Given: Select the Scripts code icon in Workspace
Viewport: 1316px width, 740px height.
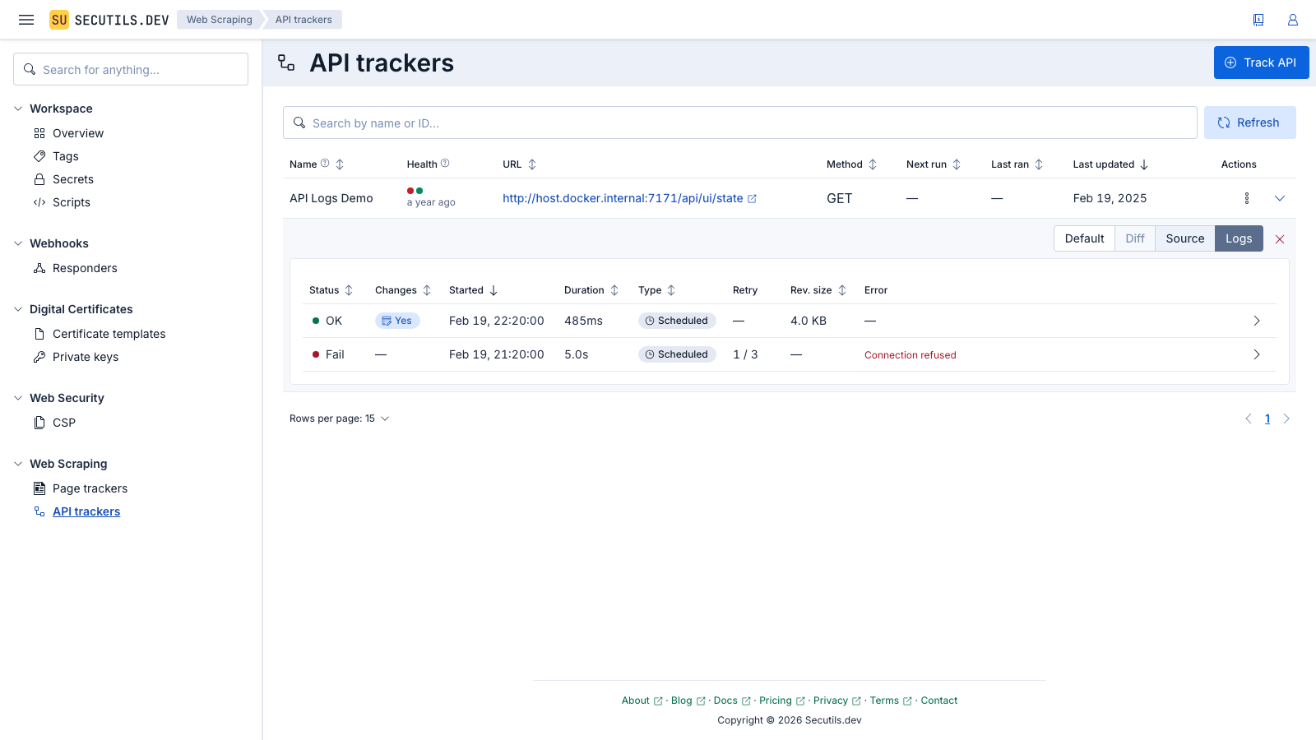Looking at the screenshot, I should tap(39, 202).
